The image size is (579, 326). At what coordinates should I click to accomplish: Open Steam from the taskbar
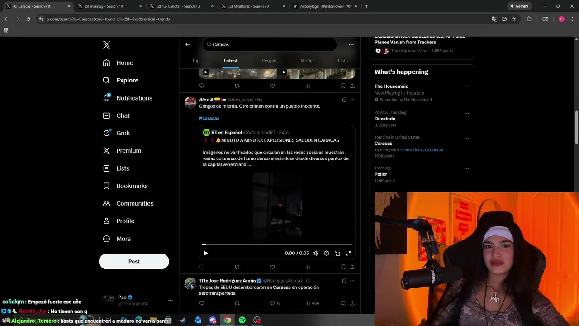click(x=182, y=320)
